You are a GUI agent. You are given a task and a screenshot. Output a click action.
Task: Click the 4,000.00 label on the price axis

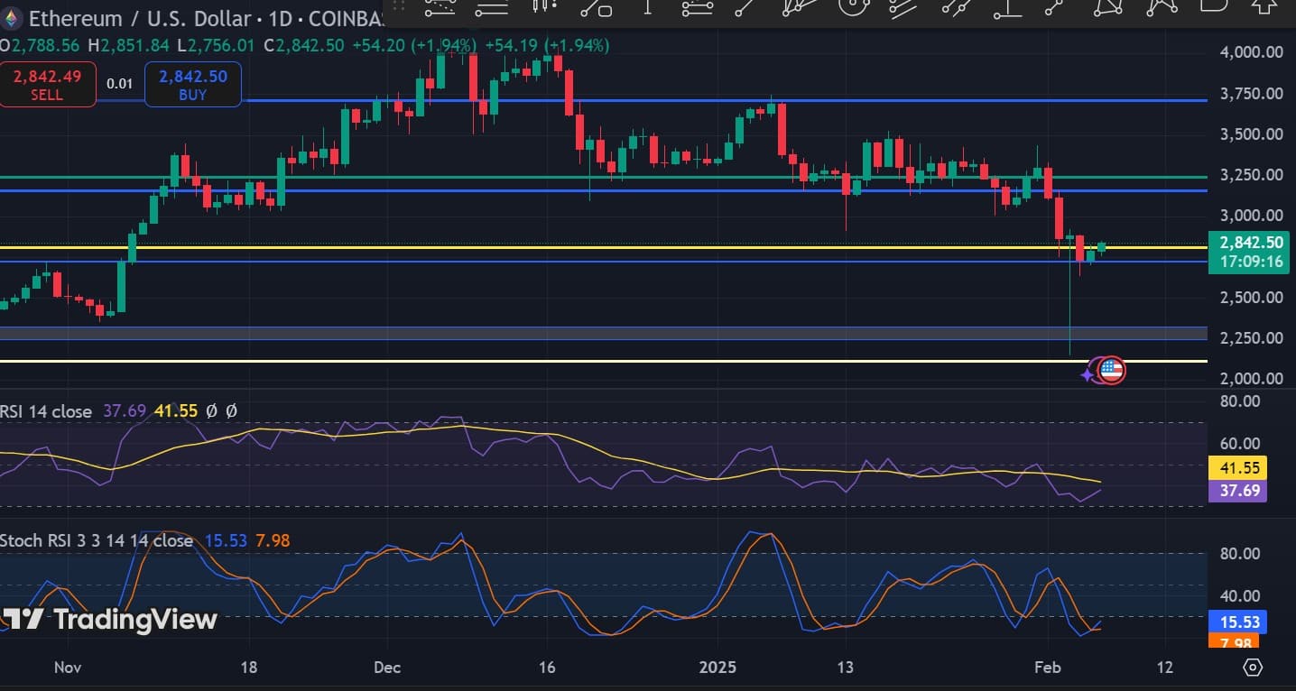pyautogui.click(x=1252, y=52)
